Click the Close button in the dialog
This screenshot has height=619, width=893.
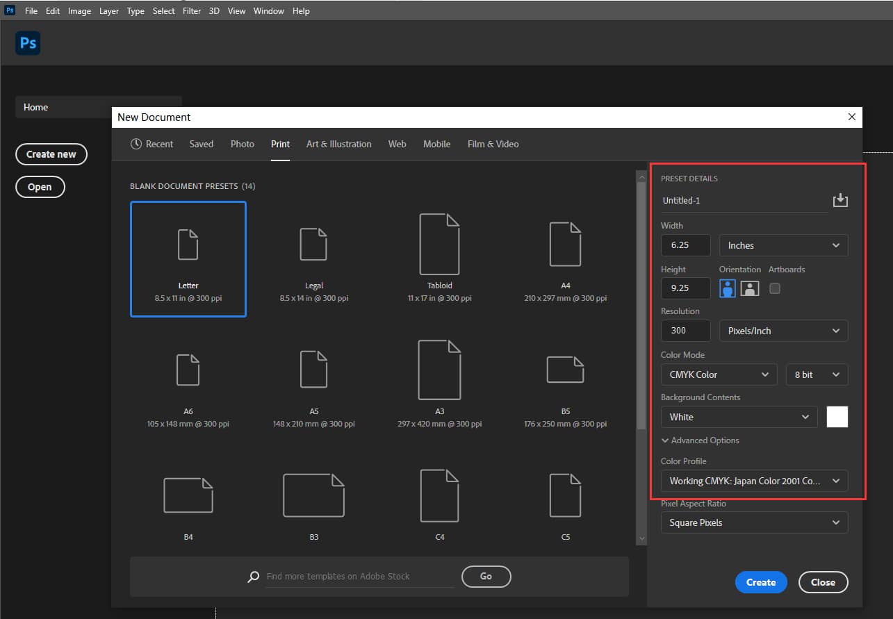tap(823, 582)
